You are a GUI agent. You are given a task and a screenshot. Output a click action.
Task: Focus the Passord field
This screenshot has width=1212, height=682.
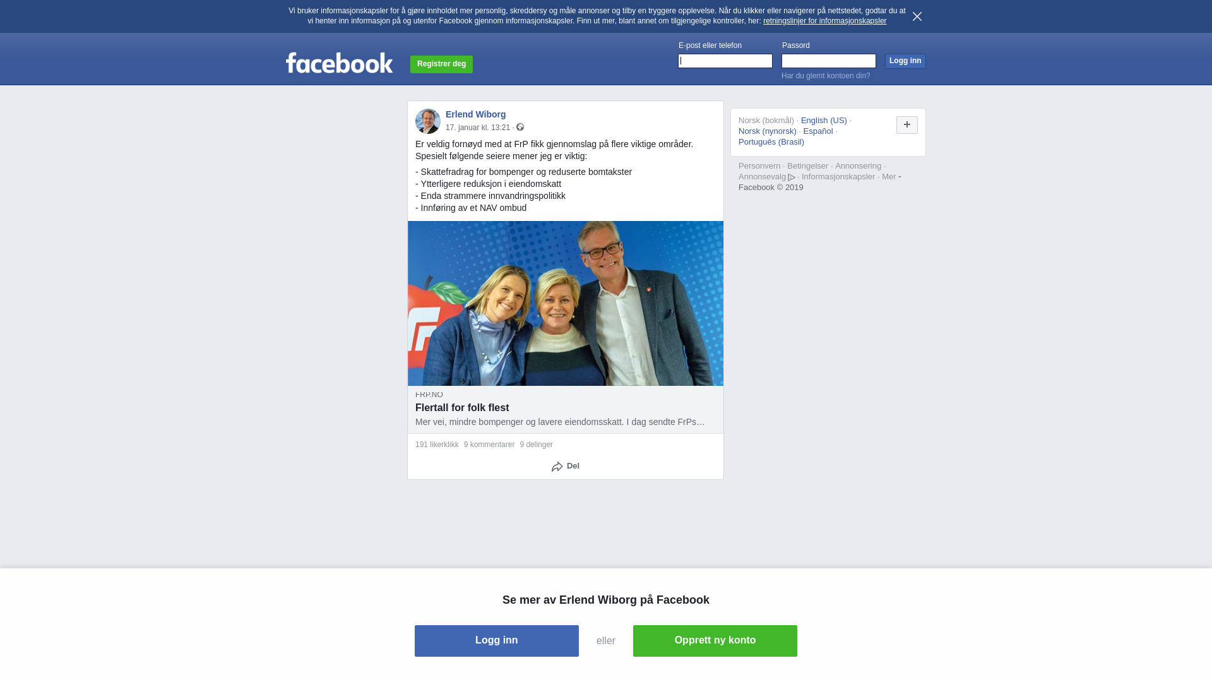(829, 61)
